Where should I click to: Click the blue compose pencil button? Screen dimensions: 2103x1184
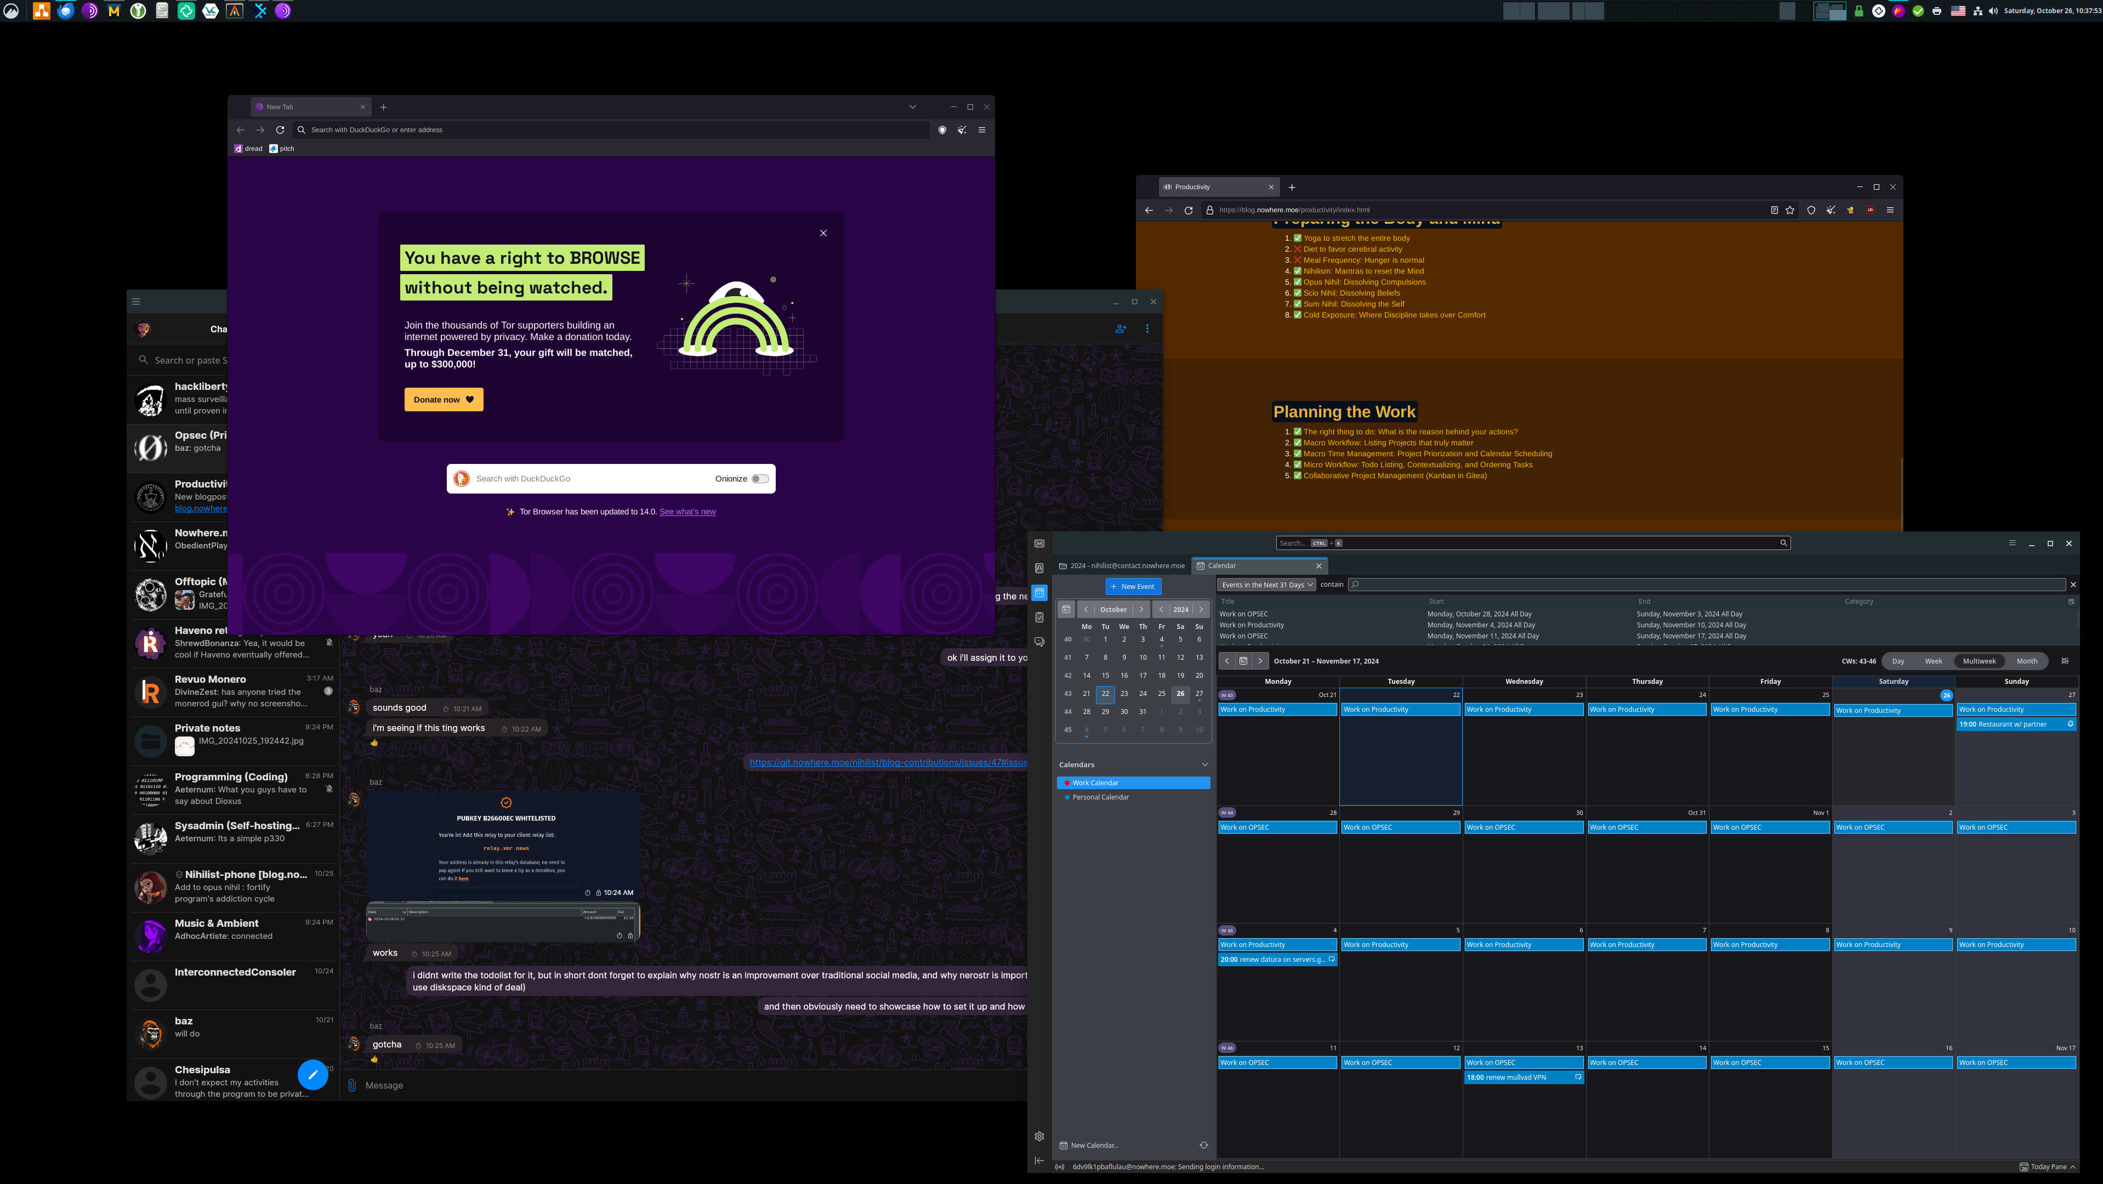click(312, 1074)
